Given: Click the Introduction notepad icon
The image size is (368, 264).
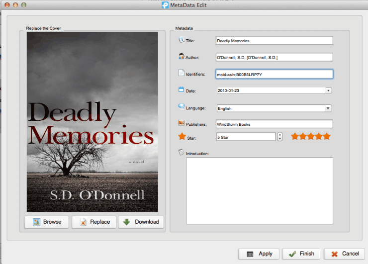Looking at the screenshot, I should (181, 152).
